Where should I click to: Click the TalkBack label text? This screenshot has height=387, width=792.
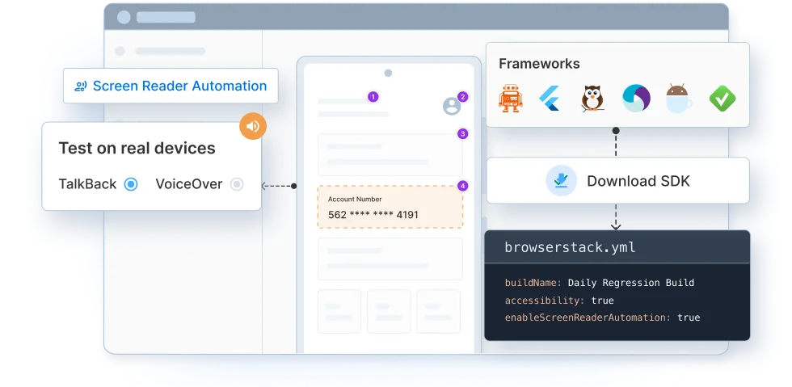87,184
